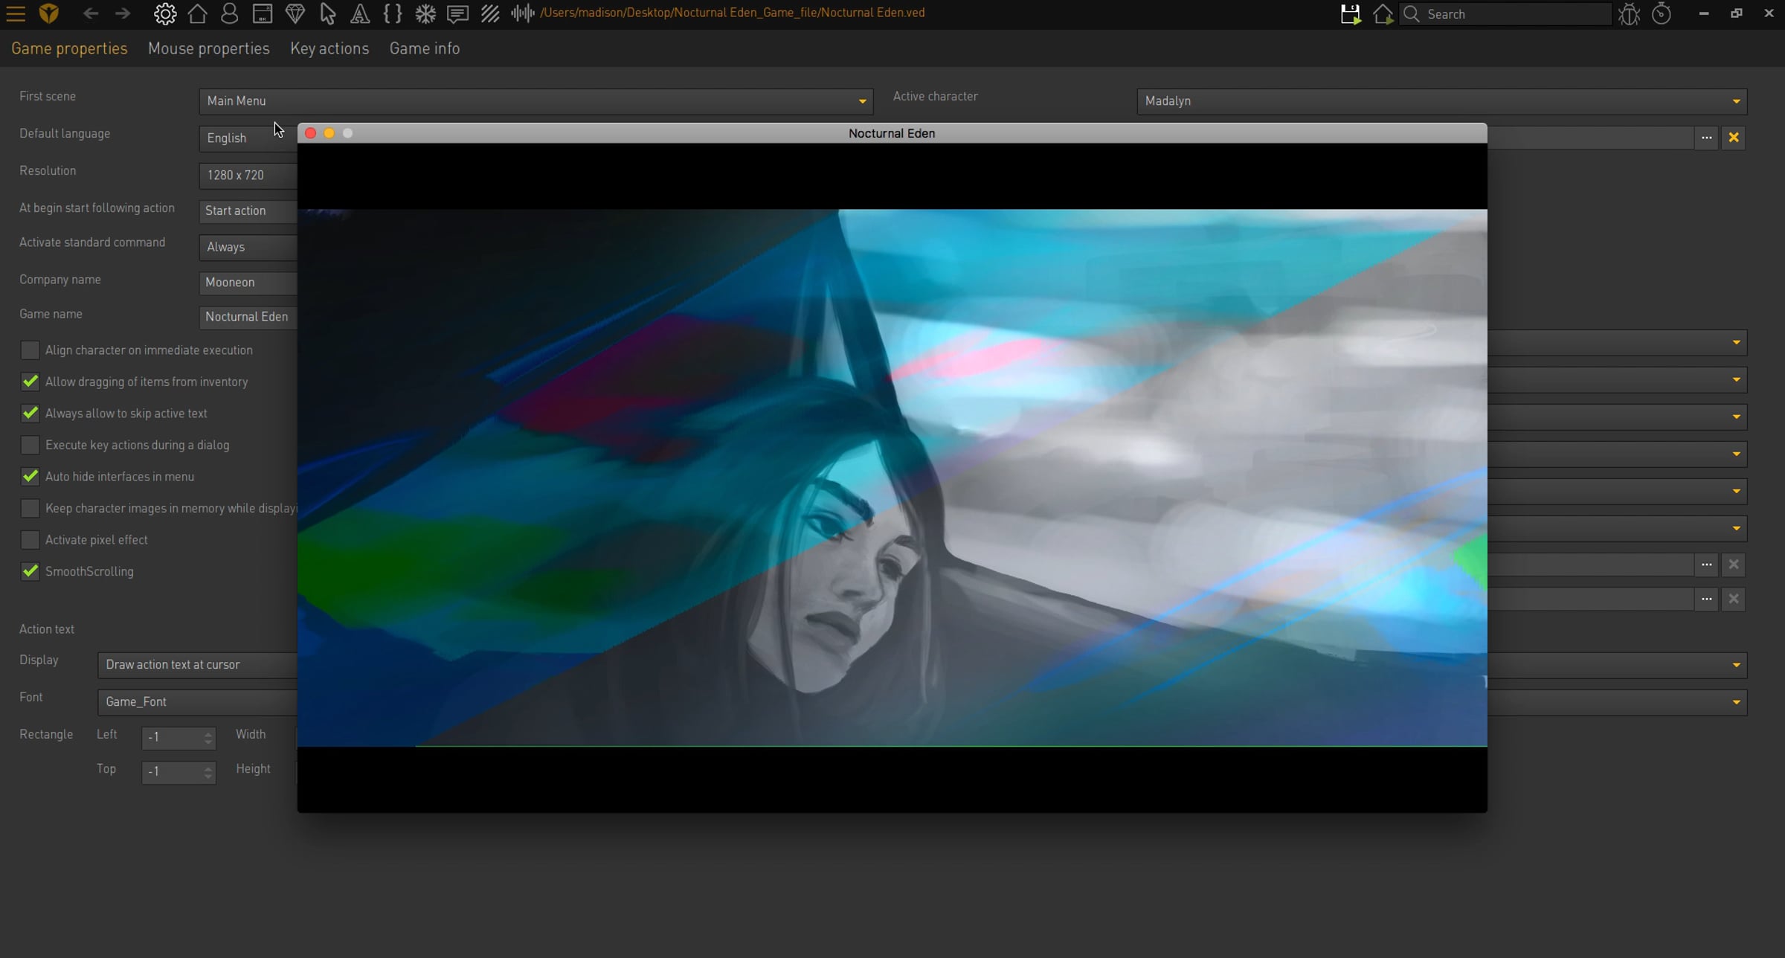Open the Key actions tab

click(x=329, y=48)
